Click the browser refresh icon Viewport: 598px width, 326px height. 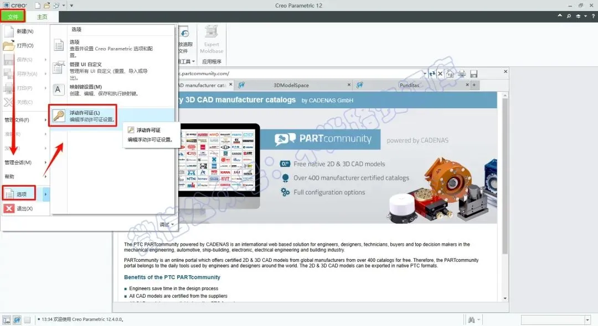pos(432,73)
